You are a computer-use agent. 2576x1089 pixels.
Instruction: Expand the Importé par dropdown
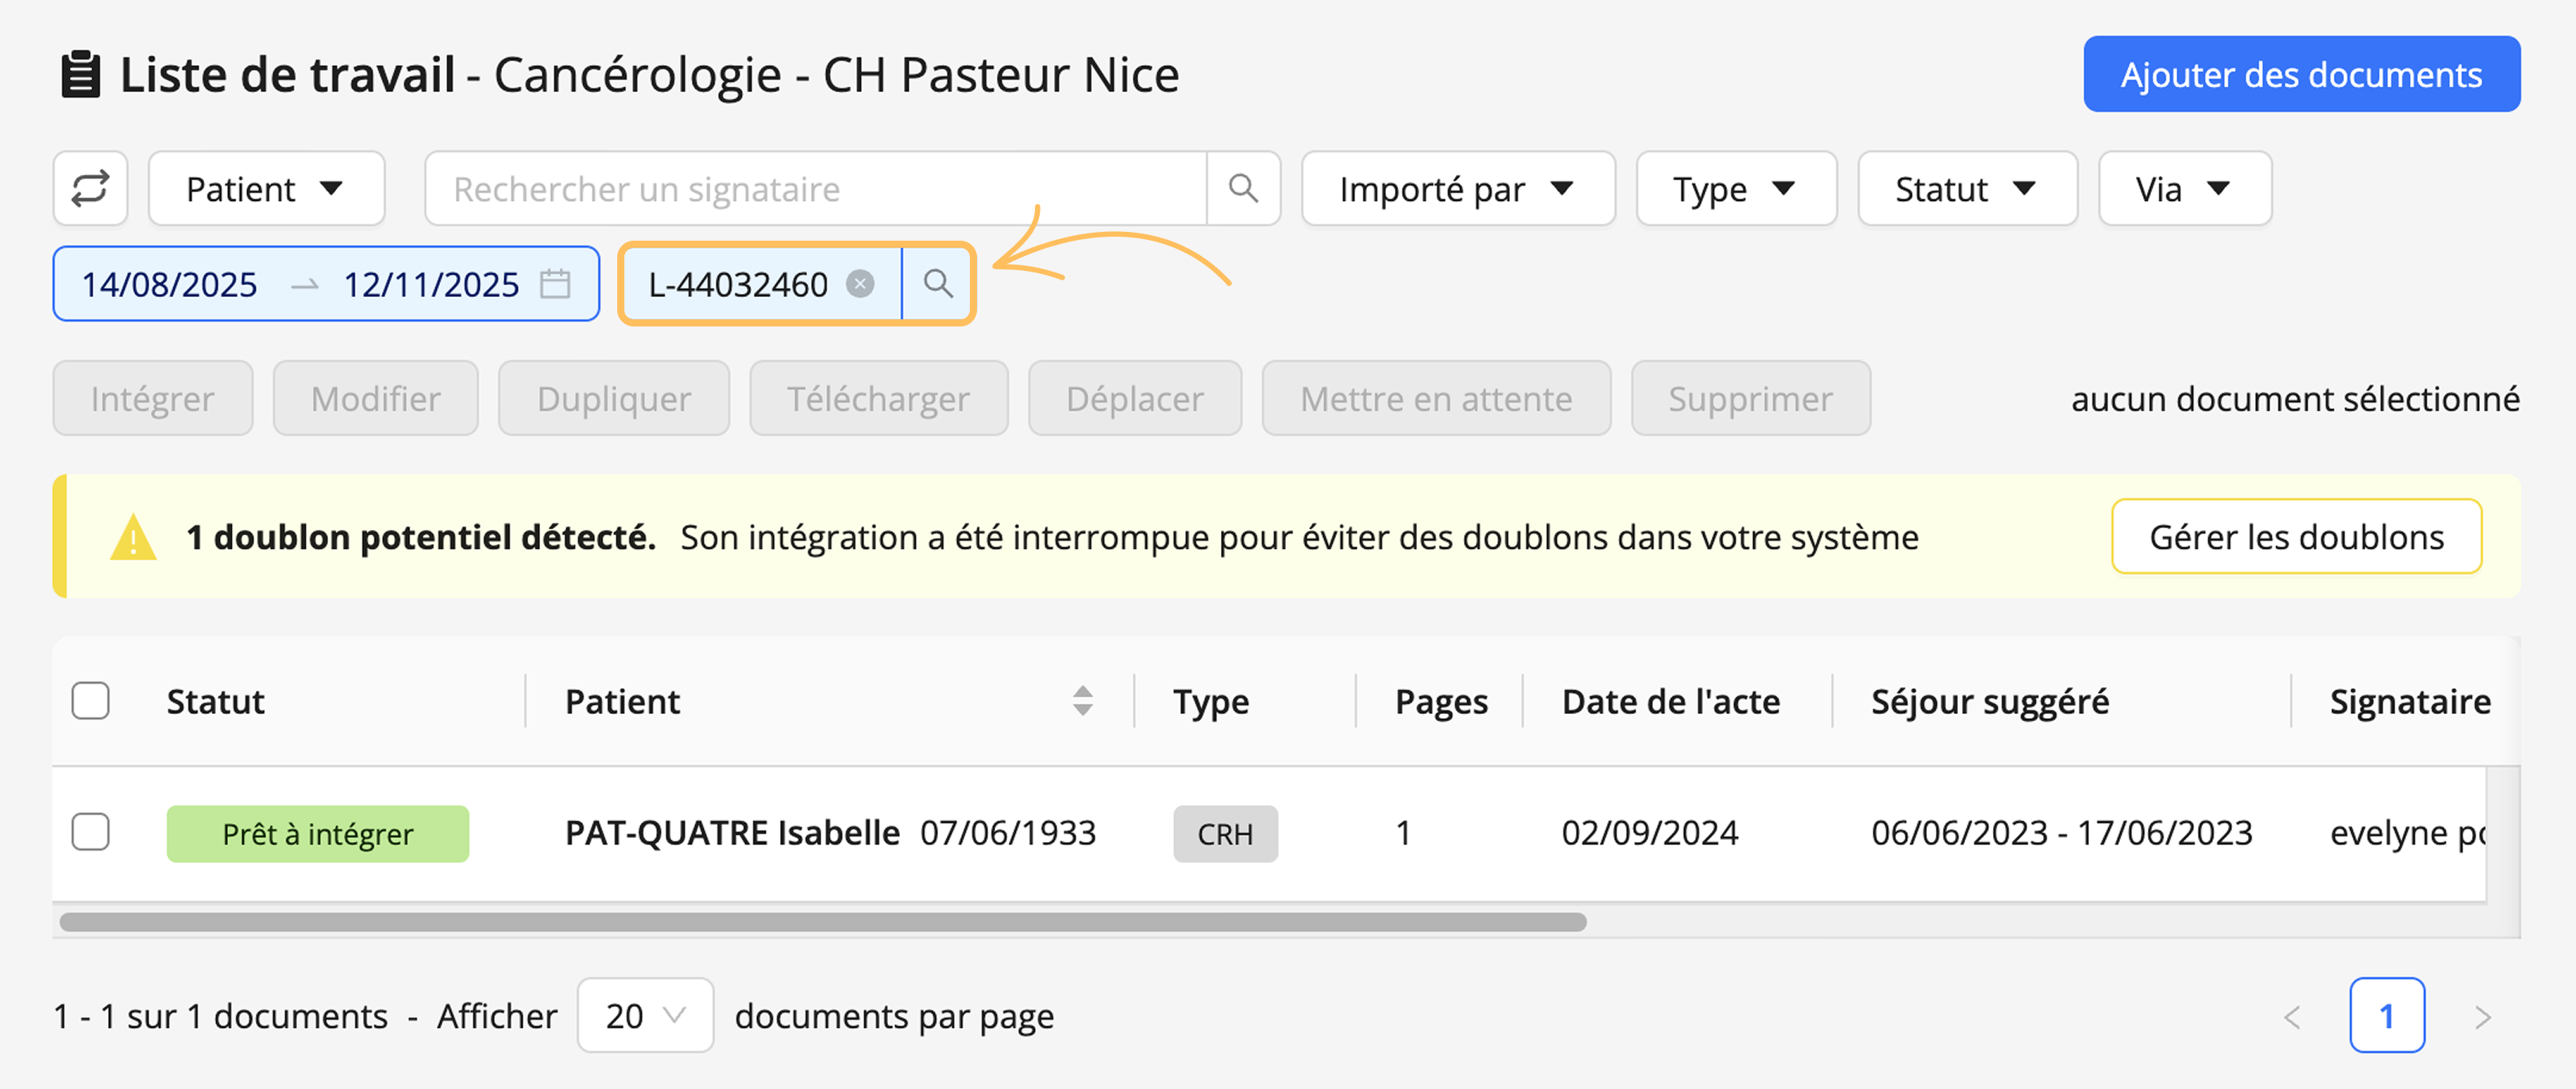click(x=1458, y=188)
